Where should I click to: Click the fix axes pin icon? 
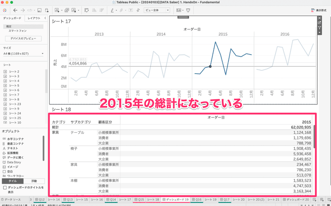tap(138, 10)
